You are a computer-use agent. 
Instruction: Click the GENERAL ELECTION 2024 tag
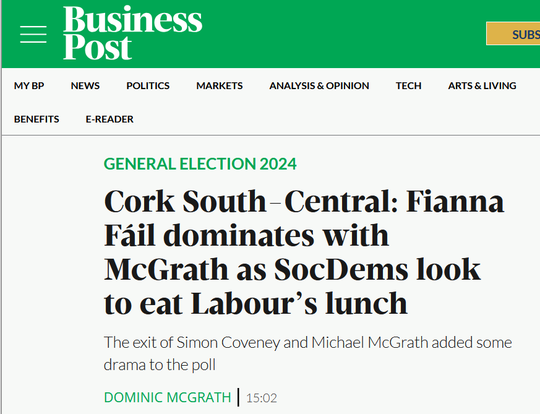point(200,164)
